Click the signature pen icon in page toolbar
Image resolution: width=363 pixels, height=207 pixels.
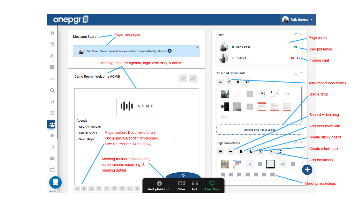pos(107,189)
